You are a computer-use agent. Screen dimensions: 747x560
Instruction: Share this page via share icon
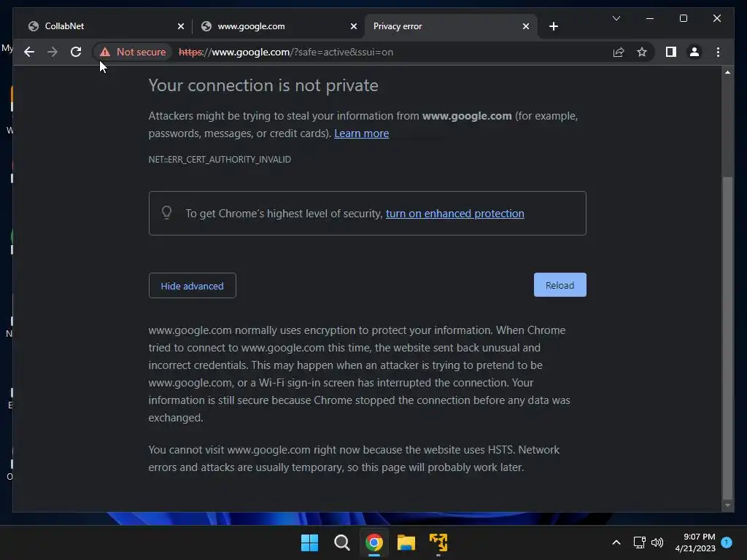[619, 52]
